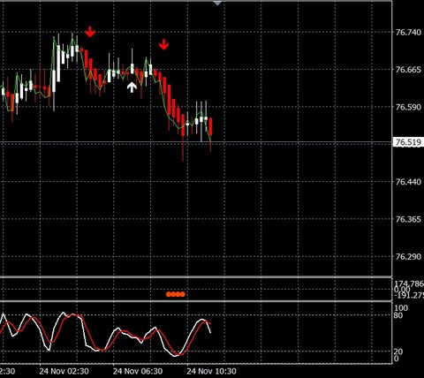Click the 24 Nov 02:30 time label
Viewport: 424px width, 378px height.
point(64,371)
